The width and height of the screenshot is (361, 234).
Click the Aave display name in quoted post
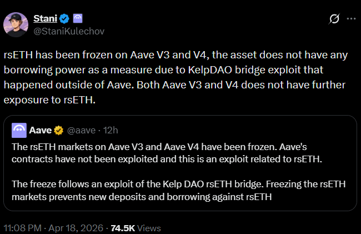click(41, 131)
